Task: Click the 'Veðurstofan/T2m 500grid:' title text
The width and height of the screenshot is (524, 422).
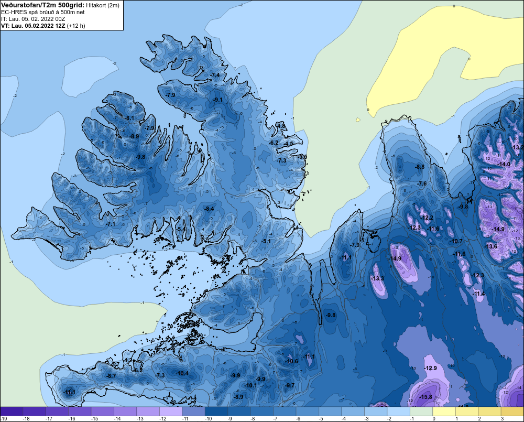Action: 43,5
